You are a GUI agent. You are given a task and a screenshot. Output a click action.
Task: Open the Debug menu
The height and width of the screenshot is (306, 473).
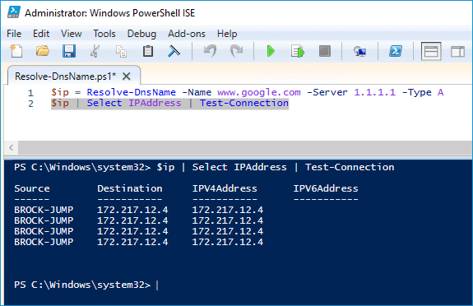[141, 34]
